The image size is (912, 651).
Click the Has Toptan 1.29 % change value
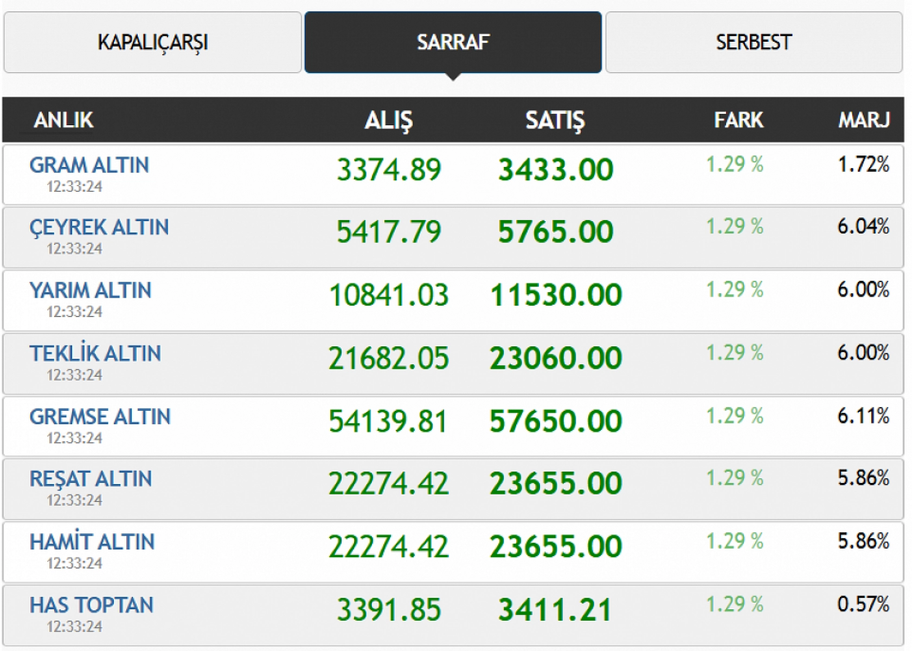pyautogui.click(x=735, y=604)
